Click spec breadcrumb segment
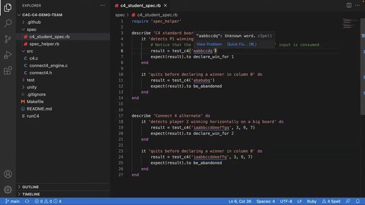The width and height of the screenshot is (365, 205). [120, 15]
